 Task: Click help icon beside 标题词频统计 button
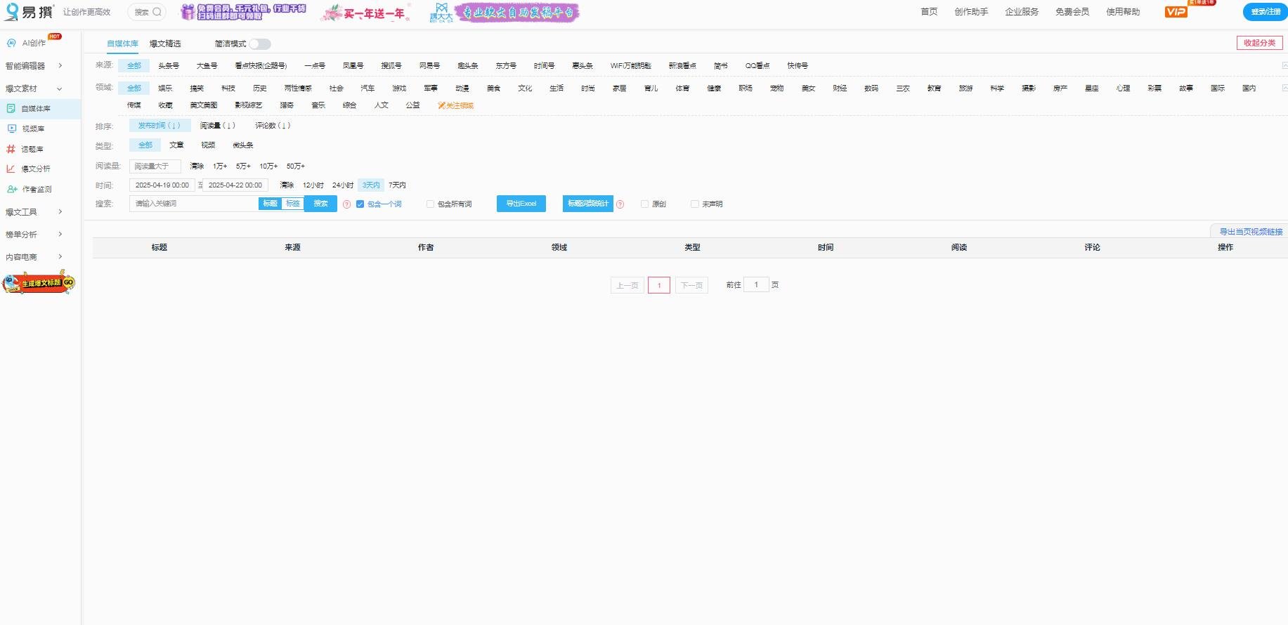pyautogui.click(x=620, y=204)
